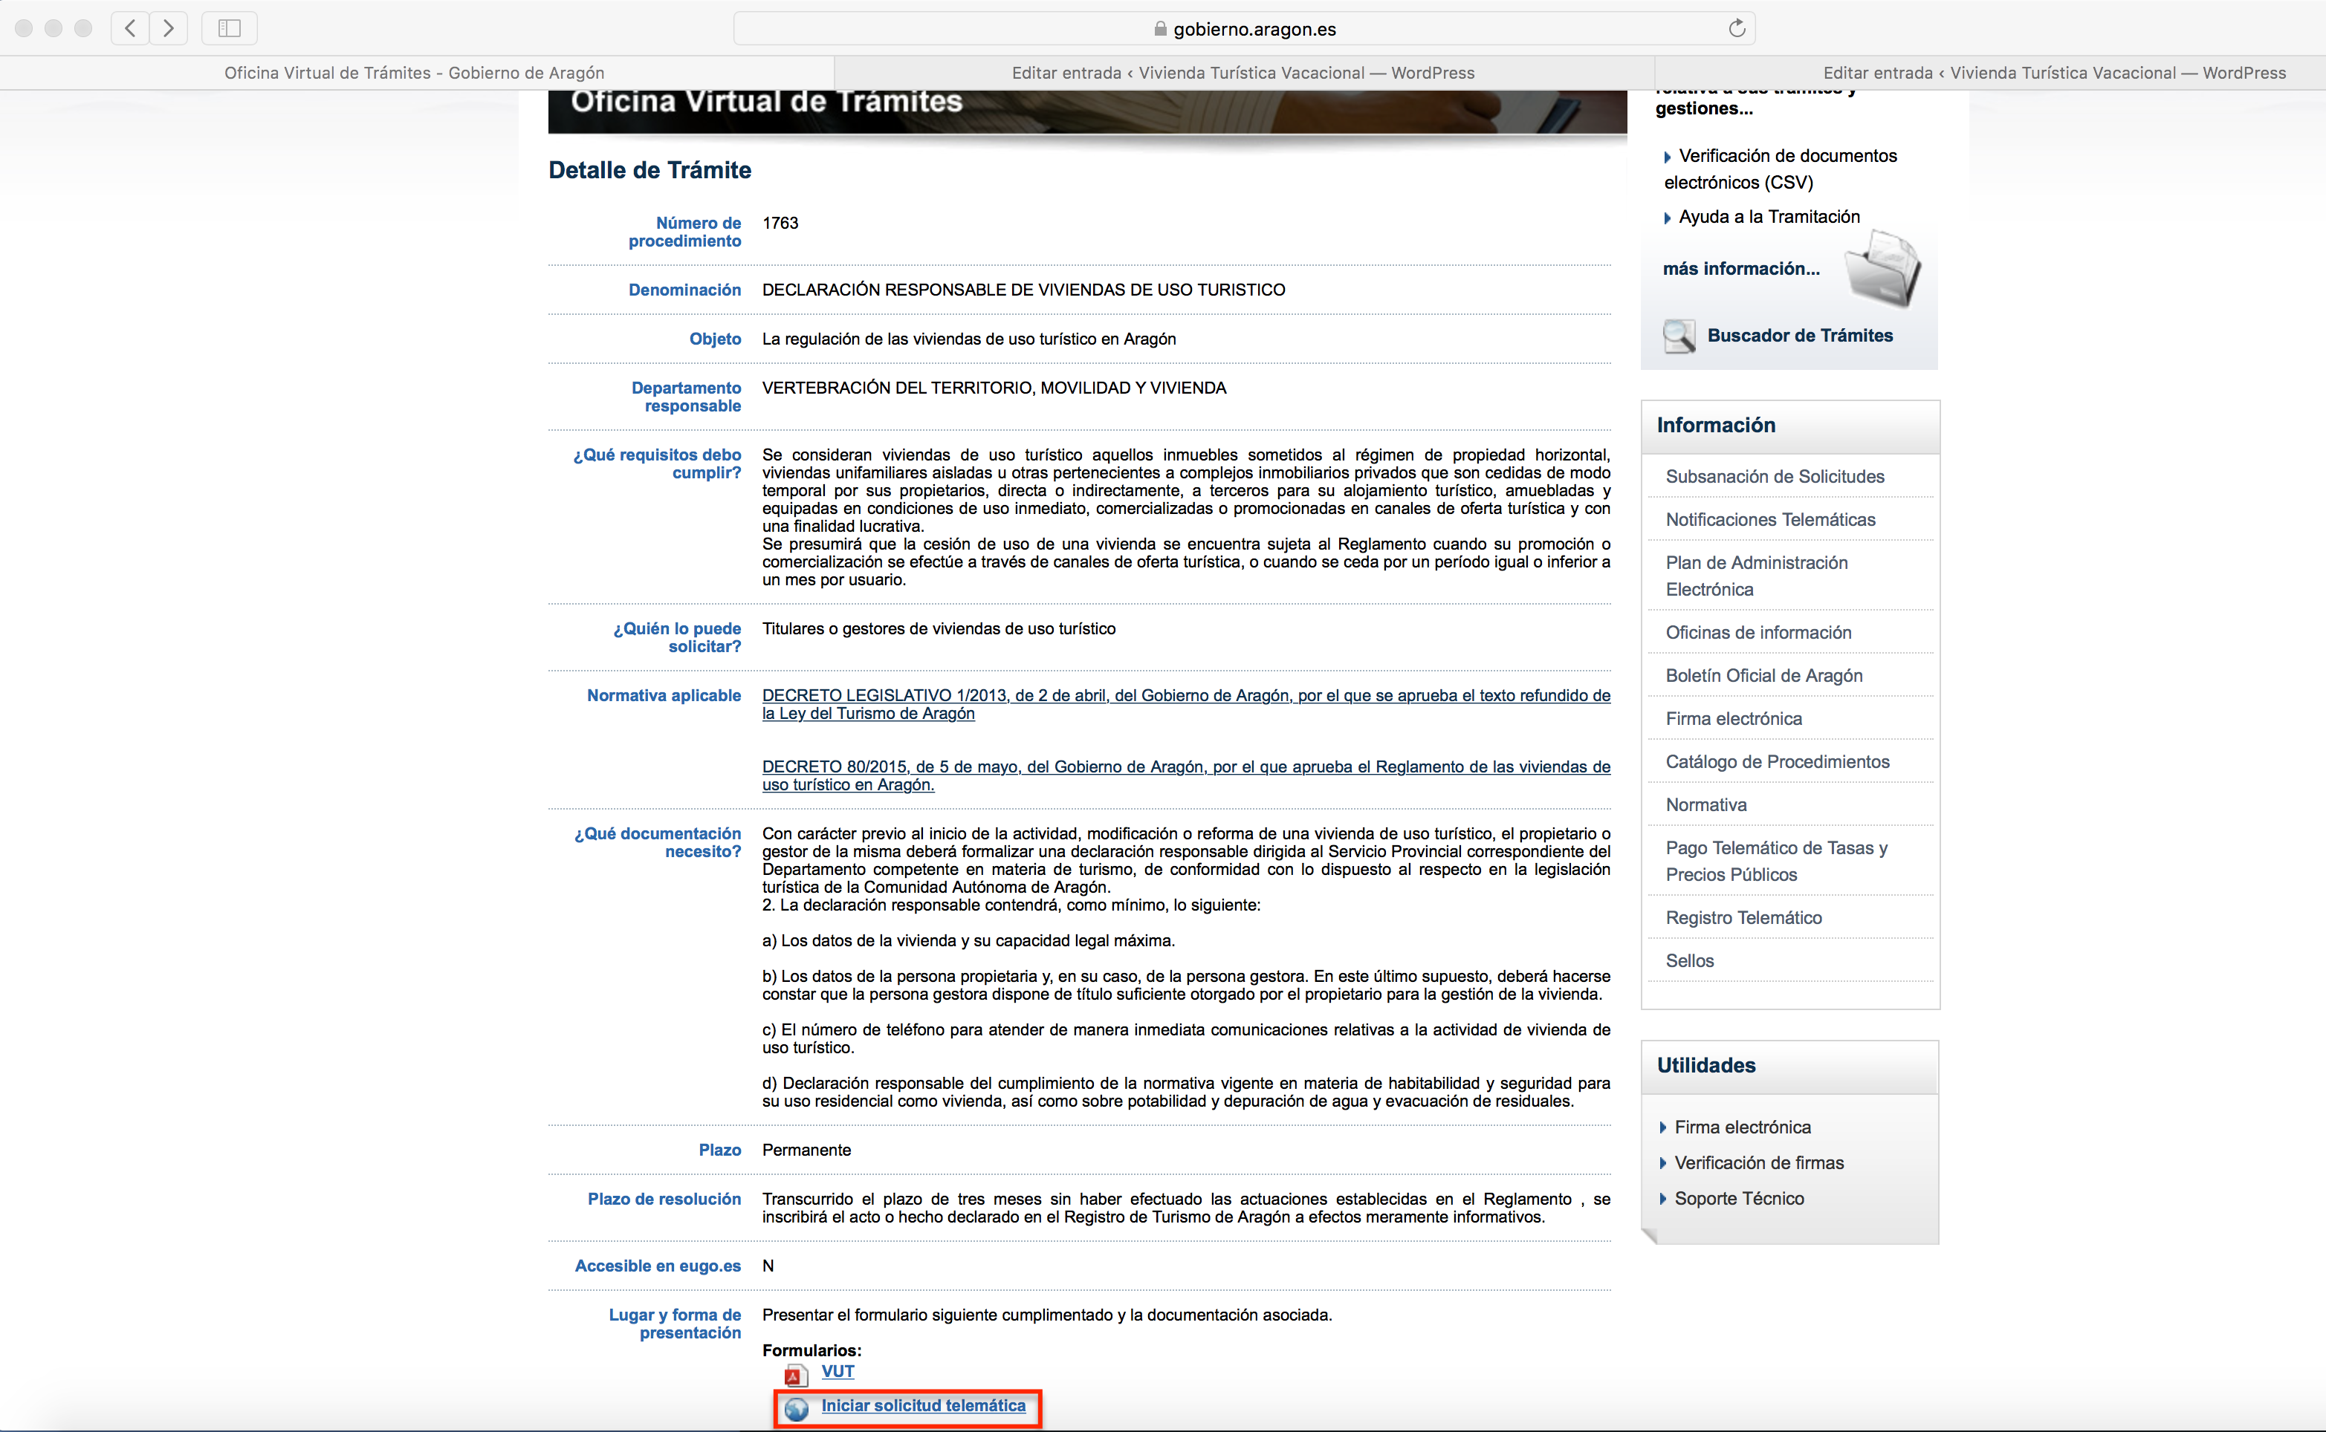Click VERTEBRACIÓN DEL TERRITORIO, MOVILIDAD Y VIVIENDA text

pos(994,388)
